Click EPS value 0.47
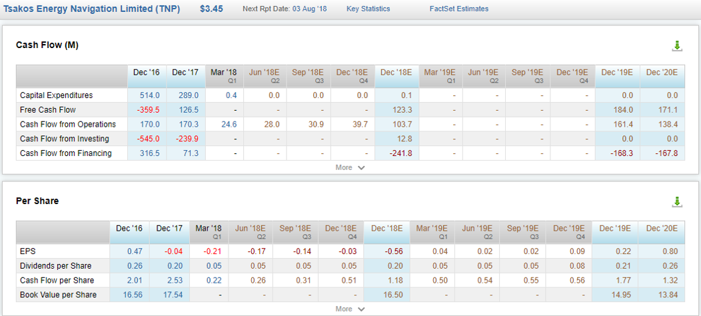The height and width of the screenshot is (316, 701). point(135,251)
